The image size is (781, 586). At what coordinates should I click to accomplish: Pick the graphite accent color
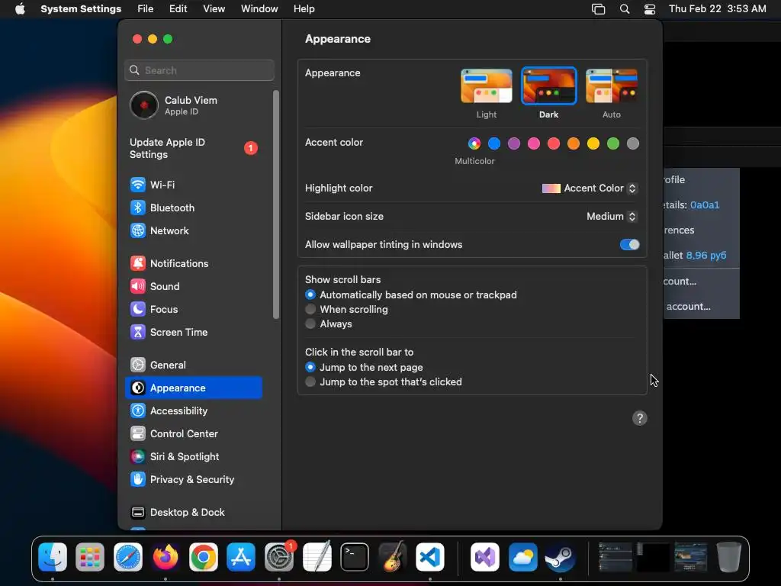click(x=633, y=144)
